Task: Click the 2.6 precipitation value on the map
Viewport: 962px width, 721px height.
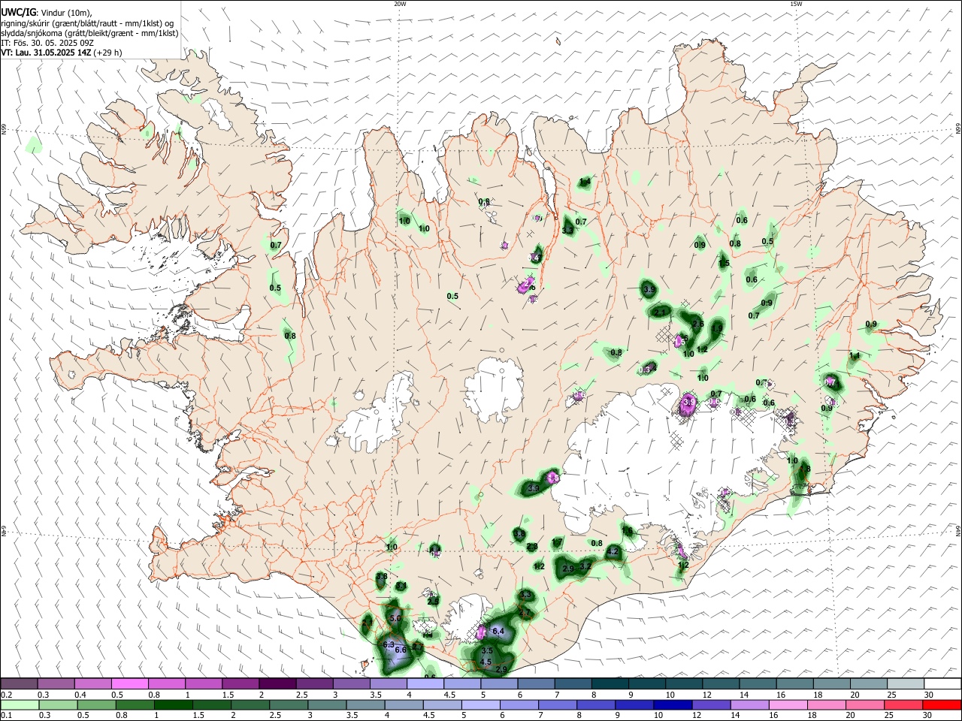Action: pyautogui.click(x=697, y=324)
